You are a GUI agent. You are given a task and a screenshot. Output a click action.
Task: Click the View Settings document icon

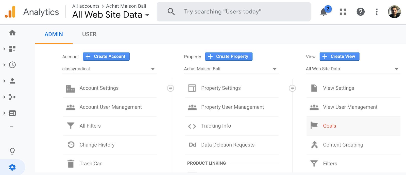pyautogui.click(x=314, y=88)
